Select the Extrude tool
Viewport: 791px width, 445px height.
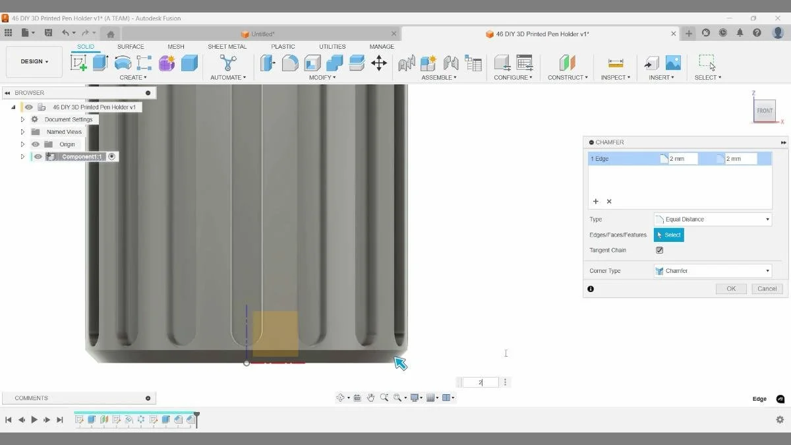click(x=100, y=63)
